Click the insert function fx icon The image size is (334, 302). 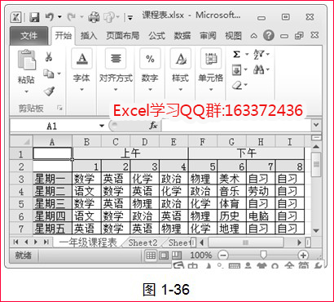pos(154,126)
